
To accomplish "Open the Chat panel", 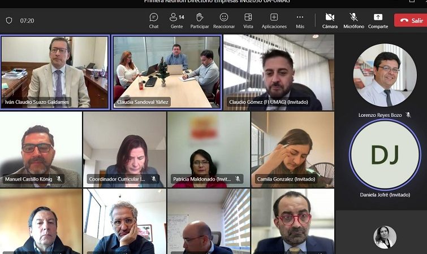I will point(154,21).
